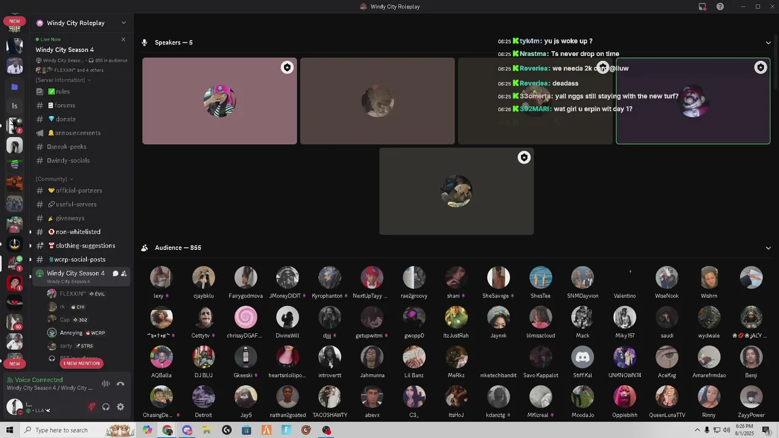Click Windows search box Type here to search

[78, 430]
